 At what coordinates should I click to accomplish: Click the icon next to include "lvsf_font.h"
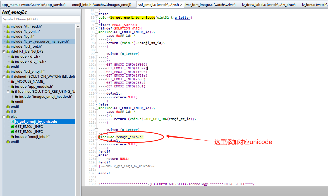(8, 46)
